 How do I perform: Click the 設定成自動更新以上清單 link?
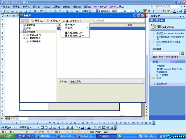168,42
